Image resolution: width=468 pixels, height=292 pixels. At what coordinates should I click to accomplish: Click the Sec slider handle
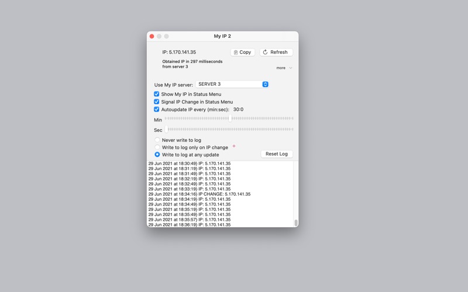point(167,129)
